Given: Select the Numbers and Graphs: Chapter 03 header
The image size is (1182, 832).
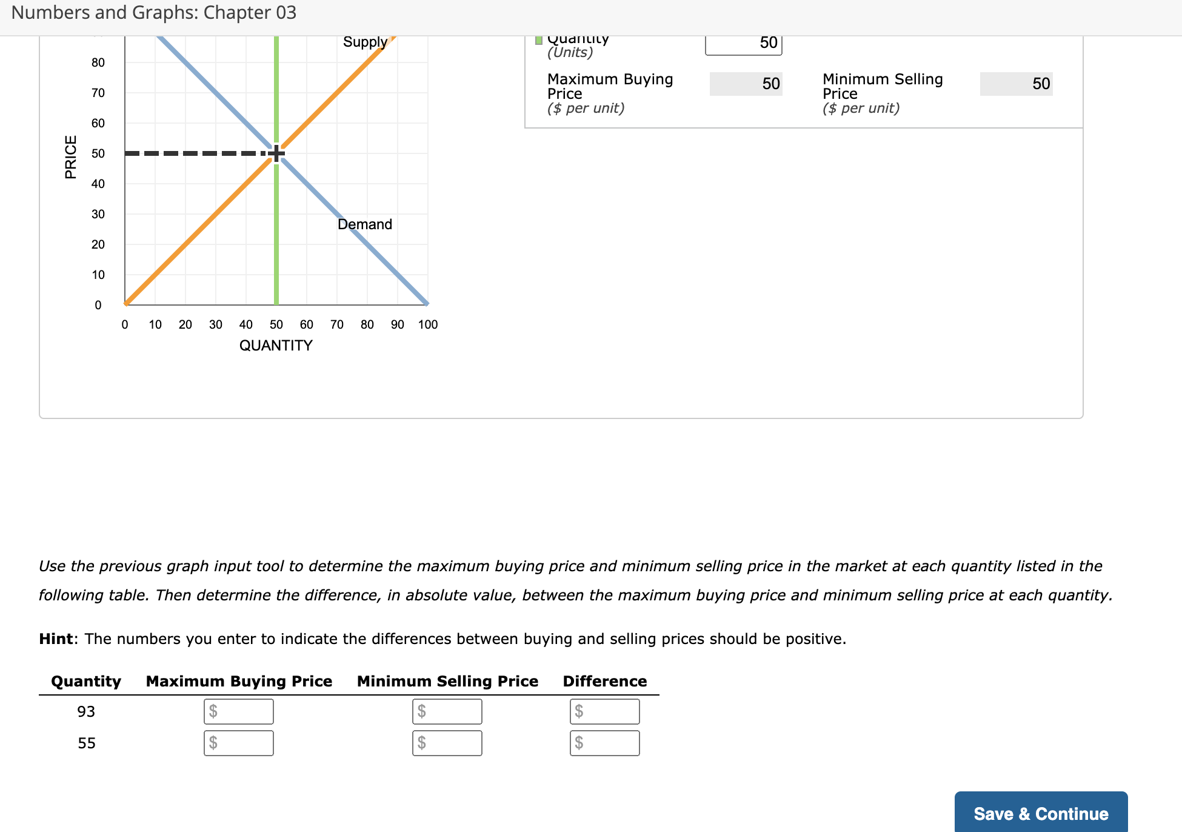Looking at the screenshot, I should click(x=153, y=12).
